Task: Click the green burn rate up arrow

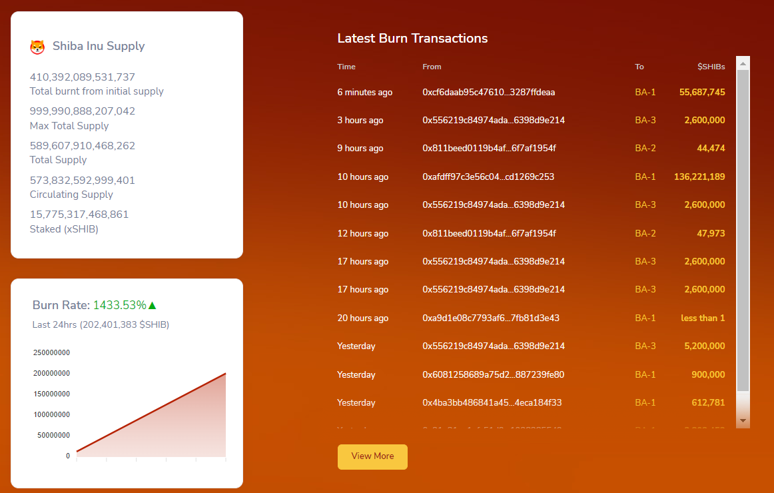Action: click(x=152, y=306)
